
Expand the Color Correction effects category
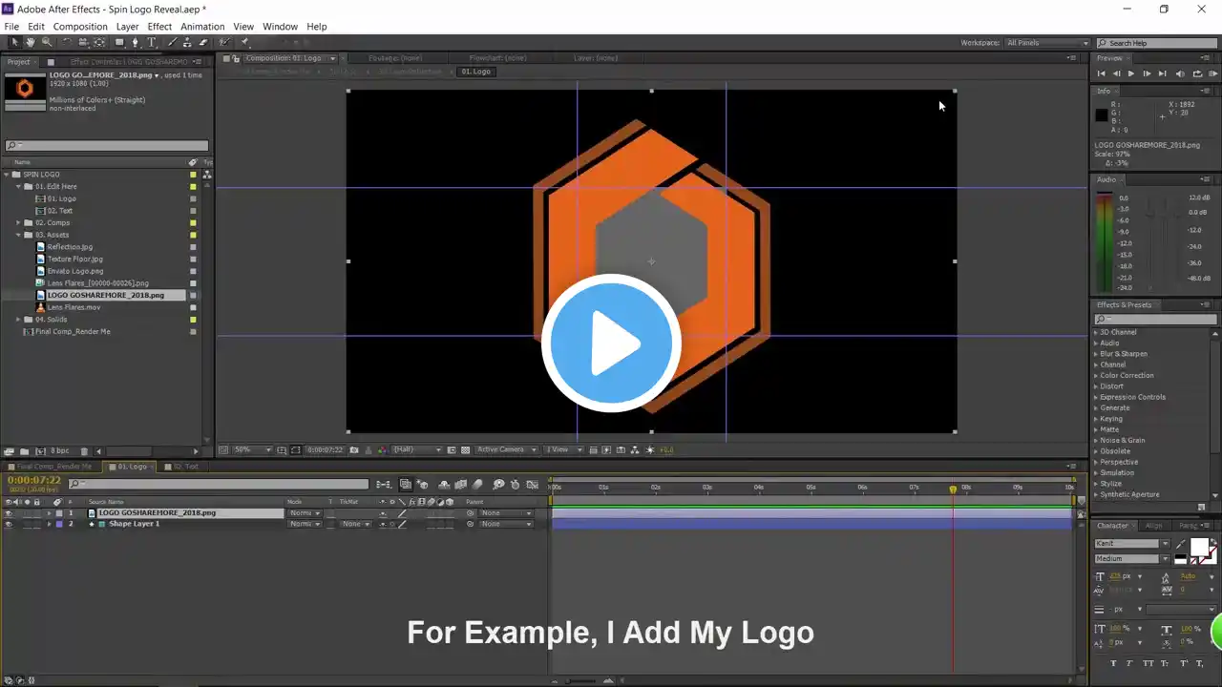(1095, 376)
